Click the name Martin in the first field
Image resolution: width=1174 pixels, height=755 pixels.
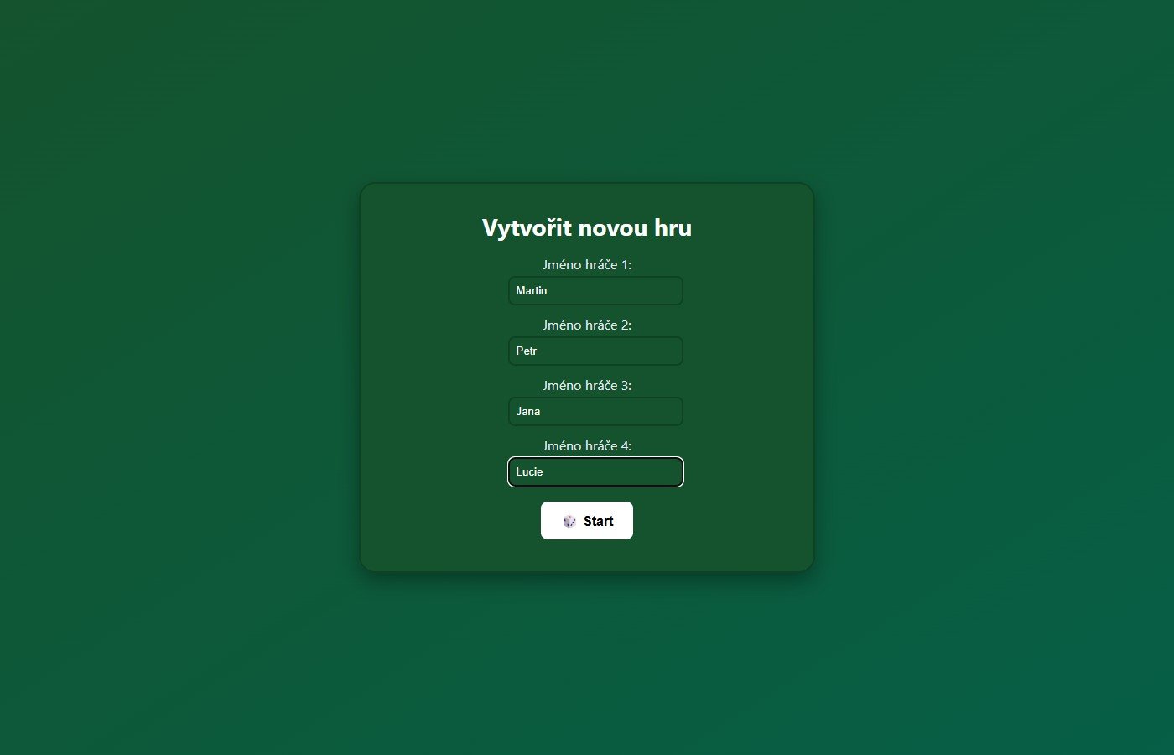pyautogui.click(x=532, y=291)
